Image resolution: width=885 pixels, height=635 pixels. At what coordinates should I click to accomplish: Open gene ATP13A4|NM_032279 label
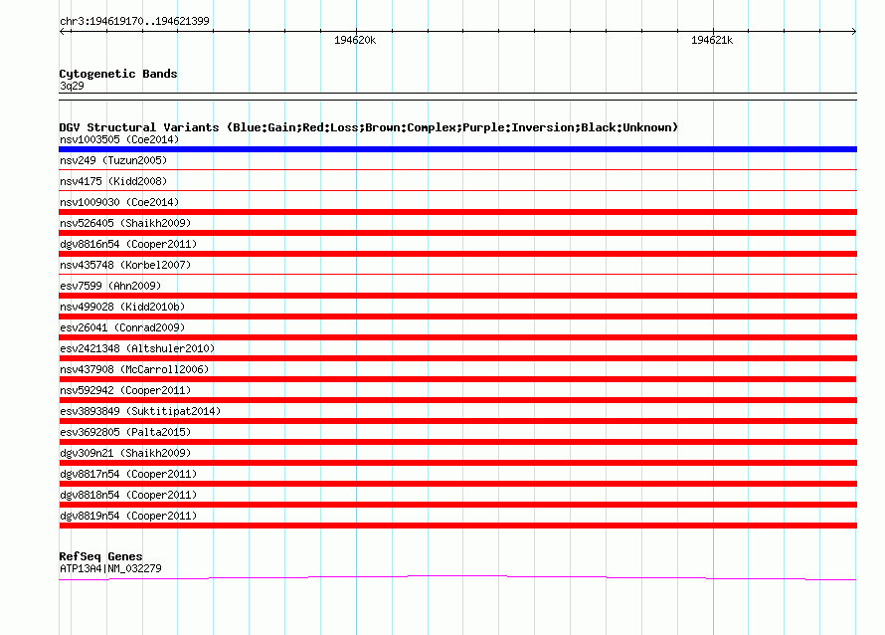coord(110,569)
